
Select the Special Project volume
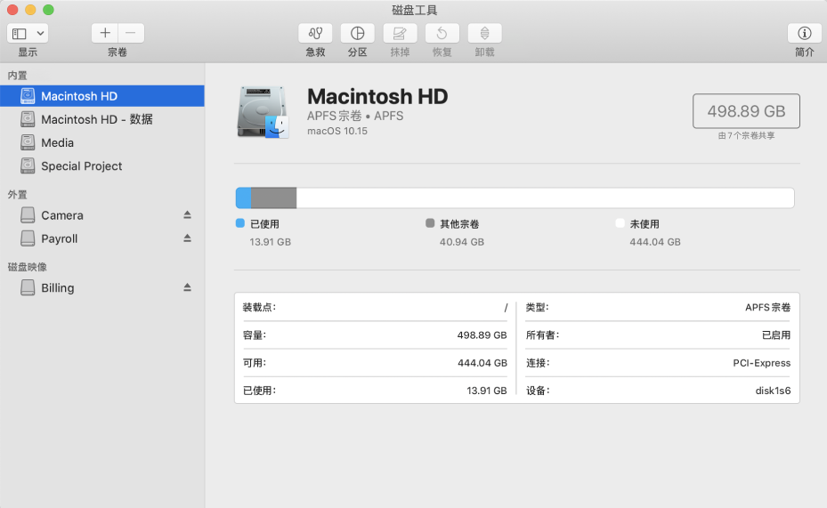point(101,166)
